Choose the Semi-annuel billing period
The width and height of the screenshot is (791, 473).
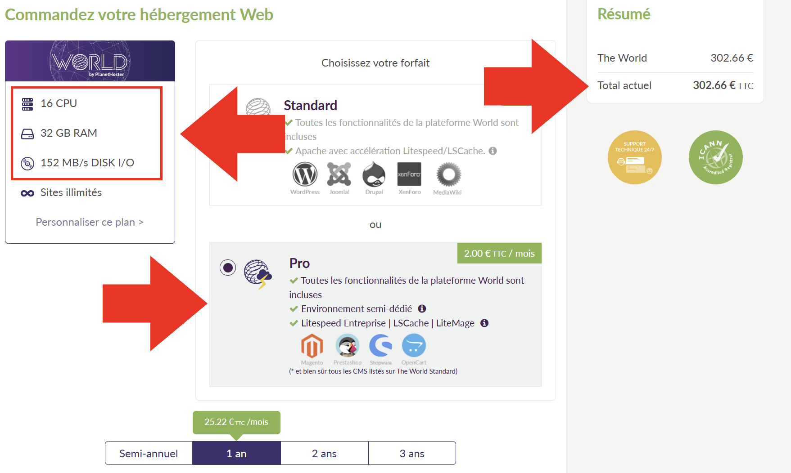point(149,453)
